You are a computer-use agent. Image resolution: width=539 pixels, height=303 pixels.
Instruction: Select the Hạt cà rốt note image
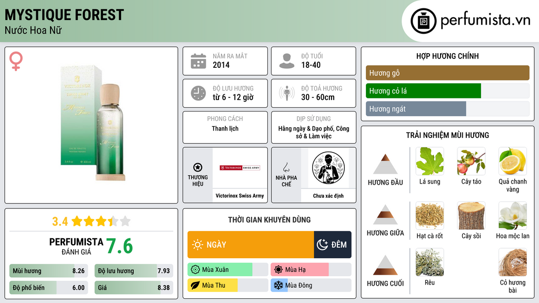tap(430, 216)
